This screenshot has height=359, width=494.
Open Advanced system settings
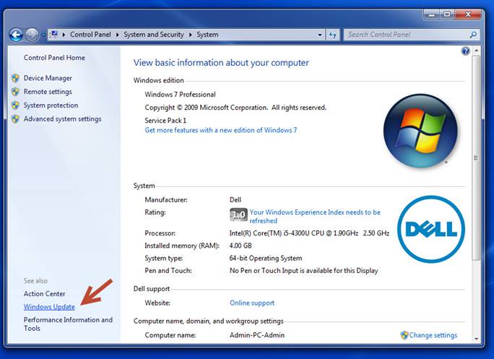point(62,119)
